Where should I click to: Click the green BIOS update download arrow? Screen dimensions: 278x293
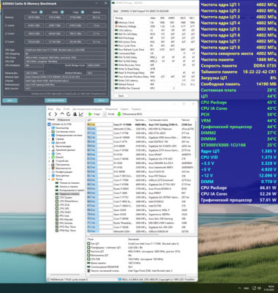tap(119, 114)
